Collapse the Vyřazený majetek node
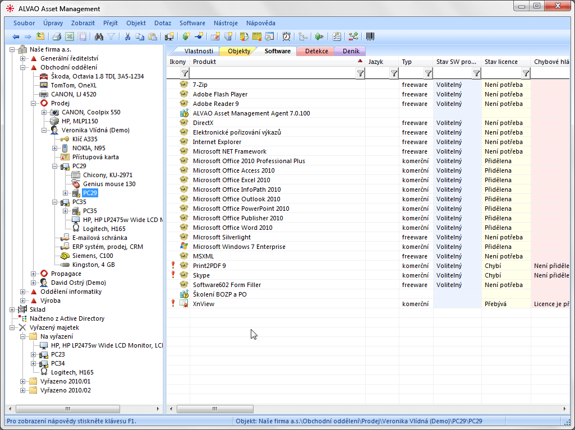This screenshot has height=430, width=575. click(12, 328)
